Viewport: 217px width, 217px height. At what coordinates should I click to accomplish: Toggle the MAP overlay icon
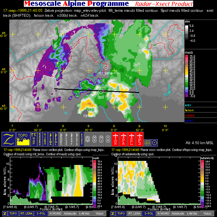coord(34,139)
